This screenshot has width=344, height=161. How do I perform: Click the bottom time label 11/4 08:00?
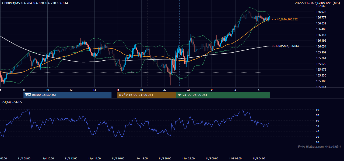click(x=24, y=158)
